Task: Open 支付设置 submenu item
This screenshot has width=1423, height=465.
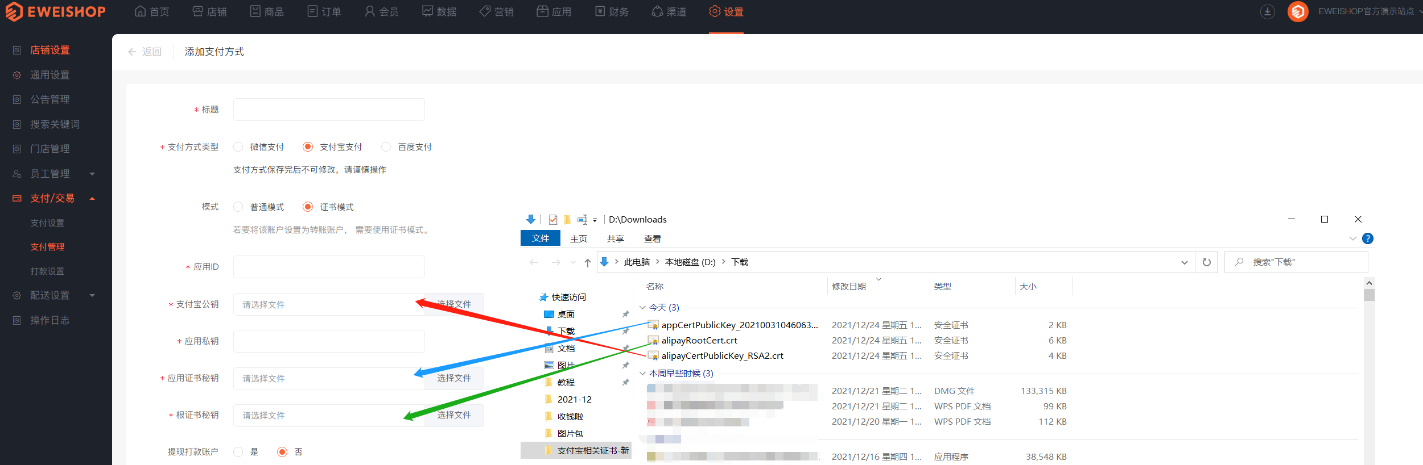Action: point(47,223)
